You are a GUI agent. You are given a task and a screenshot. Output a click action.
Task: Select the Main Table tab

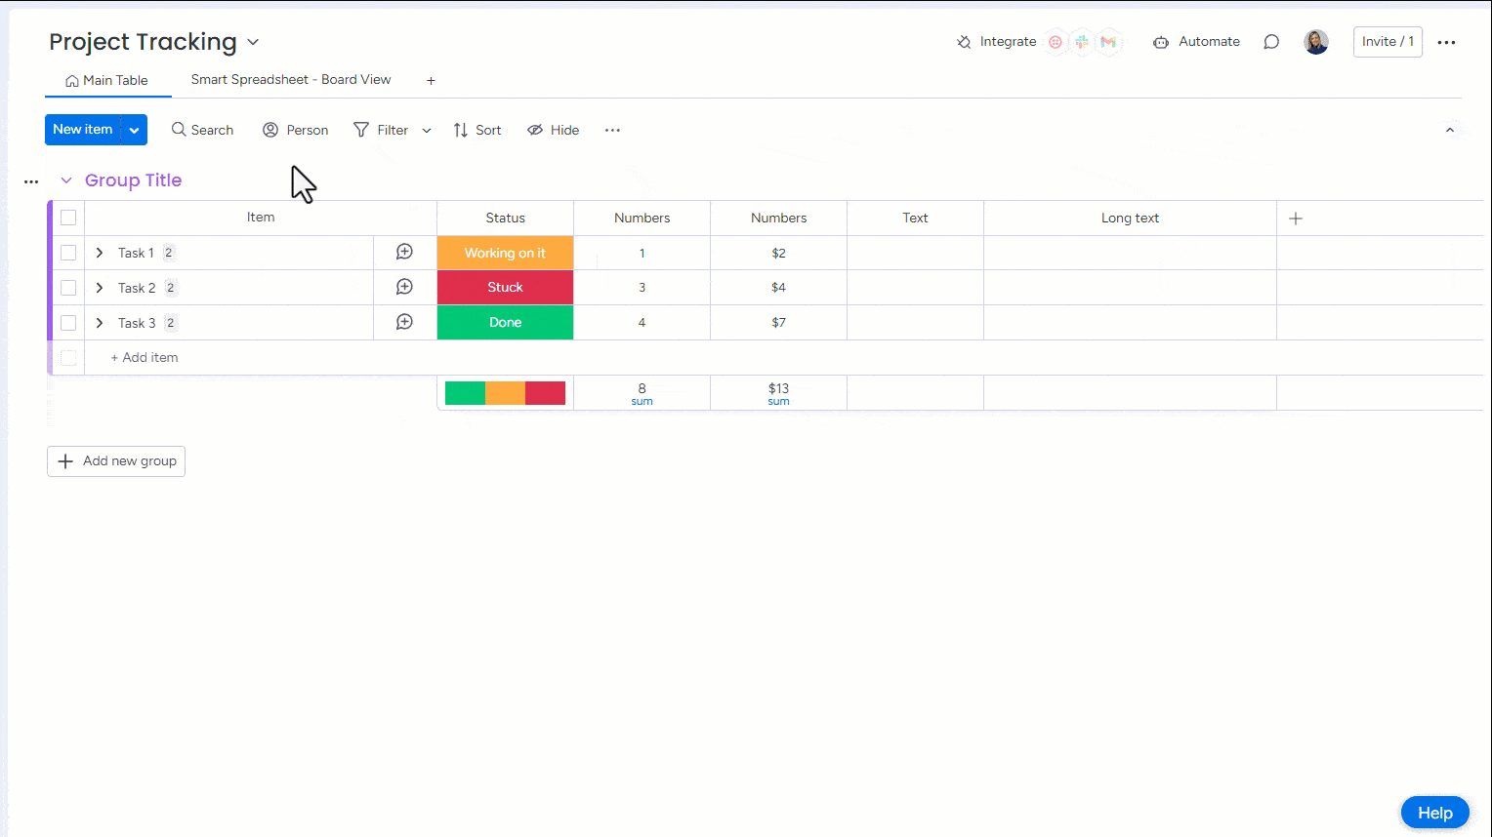pos(107,81)
